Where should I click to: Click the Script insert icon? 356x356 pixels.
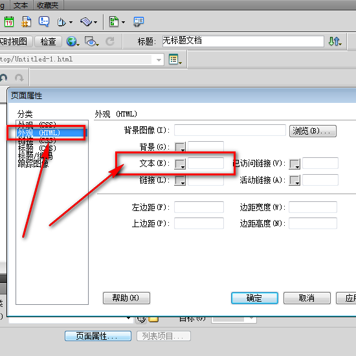coord(86,22)
